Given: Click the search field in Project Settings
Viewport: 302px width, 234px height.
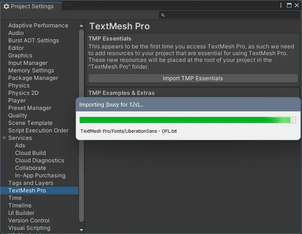Looking at the screenshot, I should tap(229, 15).
